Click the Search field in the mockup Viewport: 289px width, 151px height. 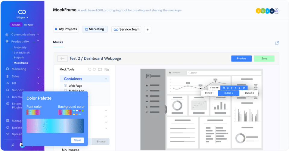pos(224,73)
